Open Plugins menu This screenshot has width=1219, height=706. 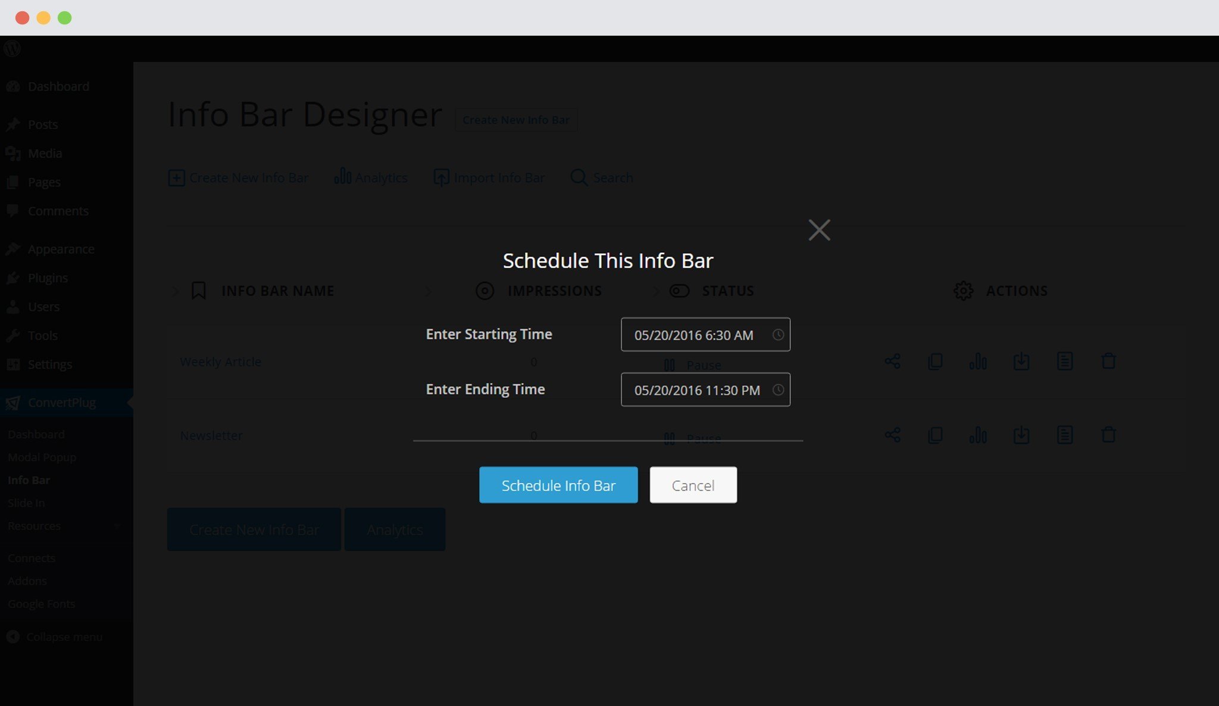48,278
